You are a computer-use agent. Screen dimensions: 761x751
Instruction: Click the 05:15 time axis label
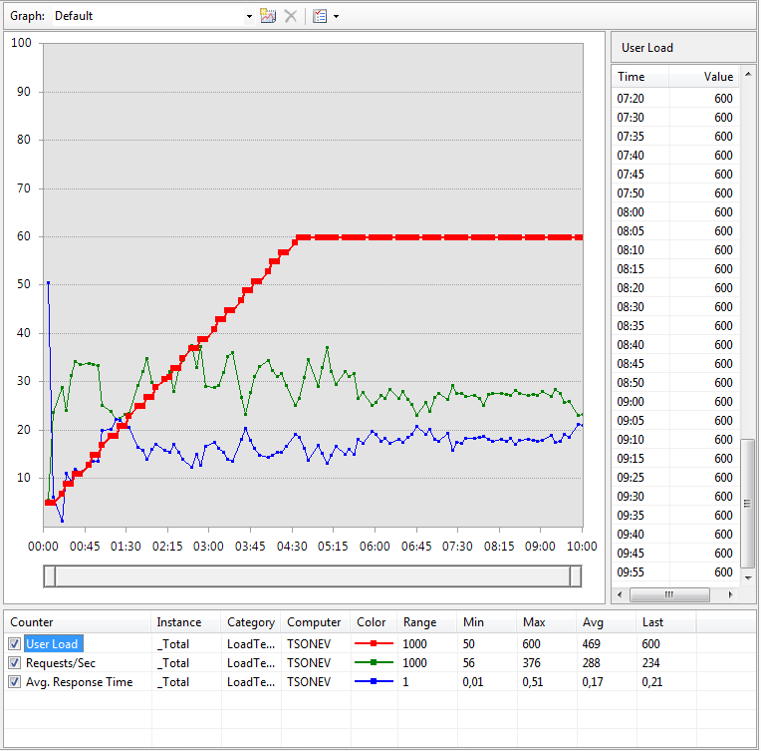[333, 547]
